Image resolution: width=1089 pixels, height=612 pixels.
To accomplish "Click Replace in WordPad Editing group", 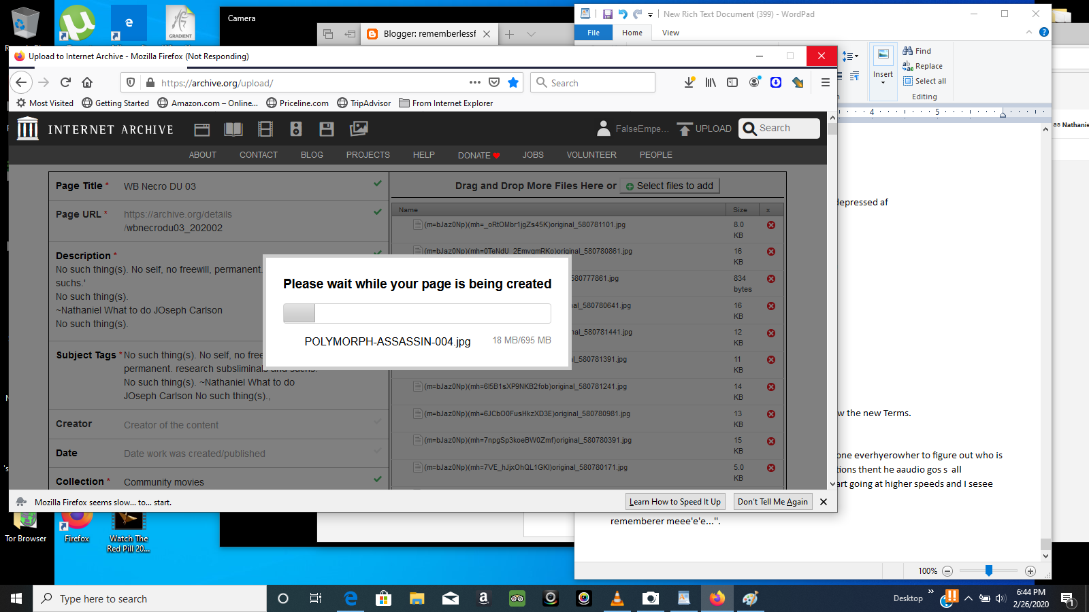I will 922,66.
